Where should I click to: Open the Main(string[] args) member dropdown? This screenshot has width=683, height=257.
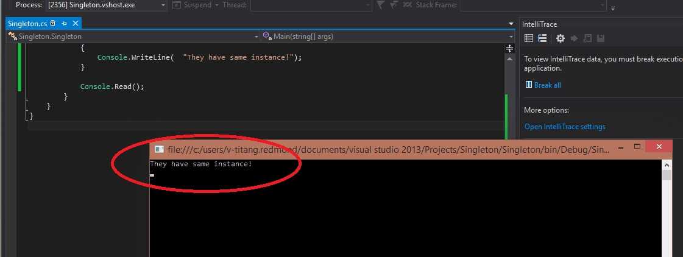point(388,37)
